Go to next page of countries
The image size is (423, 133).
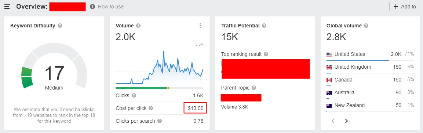(x=346, y=121)
